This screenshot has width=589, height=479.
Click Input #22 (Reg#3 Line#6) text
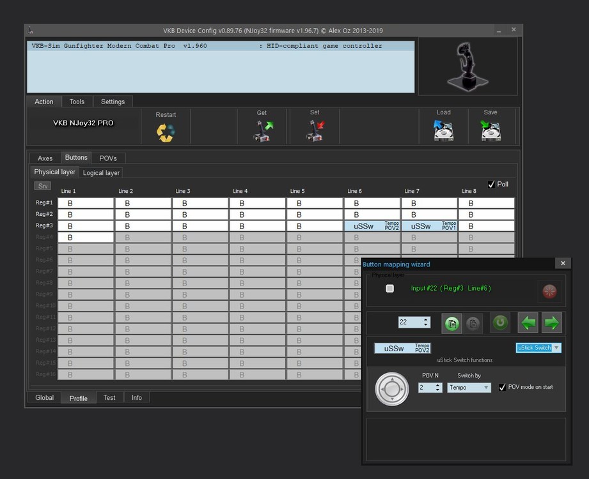451,288
